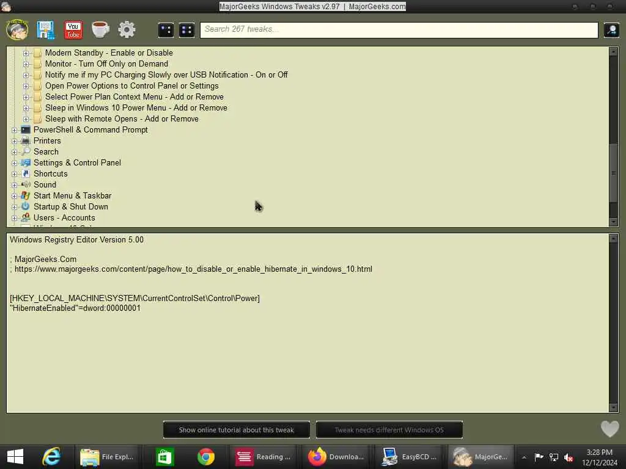The width and height of the screenshot is (626, 469).
Task: Click the search magnifier button
Action: point(611,30)
